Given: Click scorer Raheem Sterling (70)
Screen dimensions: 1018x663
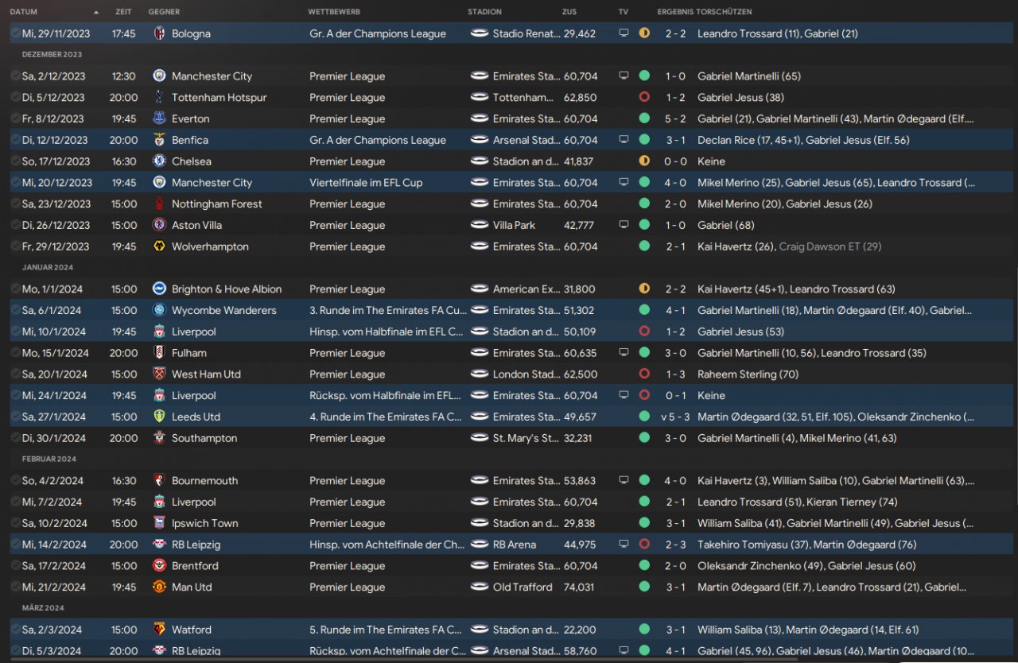Looking at the screenshot, I should click(748, 374).
